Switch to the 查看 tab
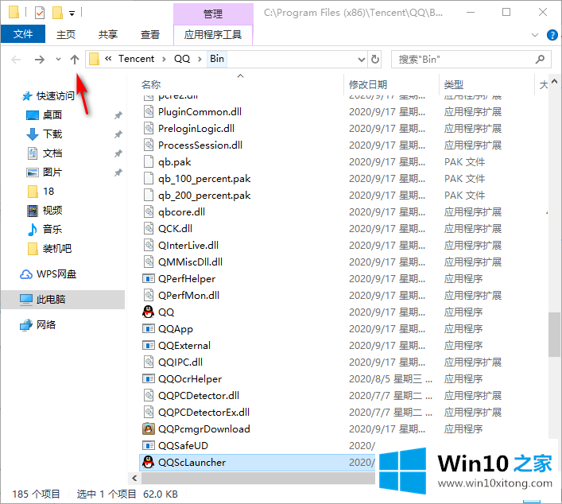Image resolution: width=562 pixels, height=504 pixels. click(x=149, y=34)
